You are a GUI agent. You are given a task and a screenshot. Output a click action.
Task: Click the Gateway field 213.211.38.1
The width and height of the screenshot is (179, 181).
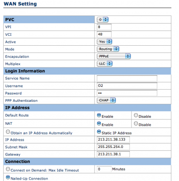pyautogui.click(x=113, y=154)
